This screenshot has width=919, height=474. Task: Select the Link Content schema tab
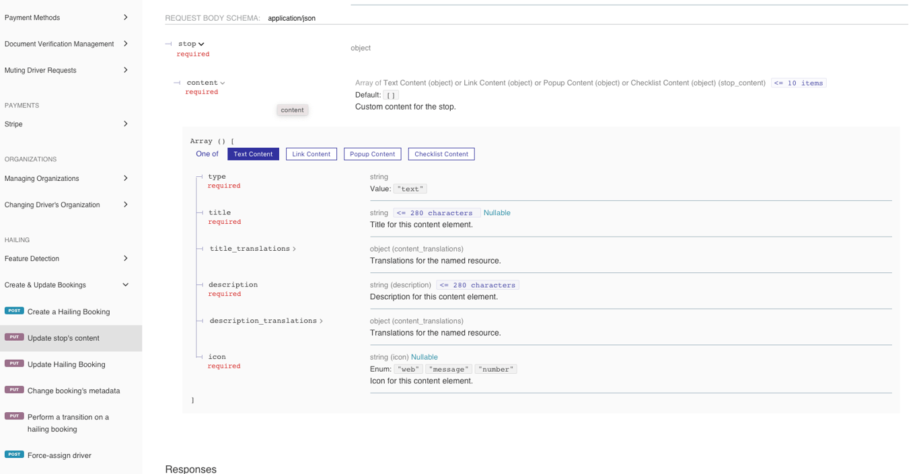coord(311,154)
